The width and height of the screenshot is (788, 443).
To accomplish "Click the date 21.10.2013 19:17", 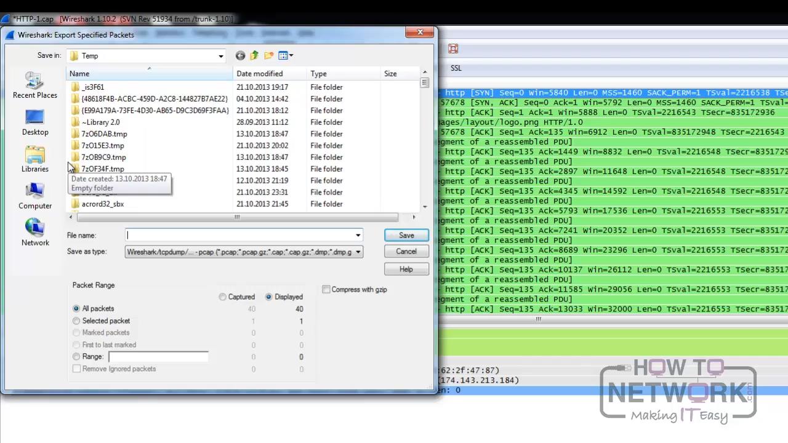I will (262, 87).
